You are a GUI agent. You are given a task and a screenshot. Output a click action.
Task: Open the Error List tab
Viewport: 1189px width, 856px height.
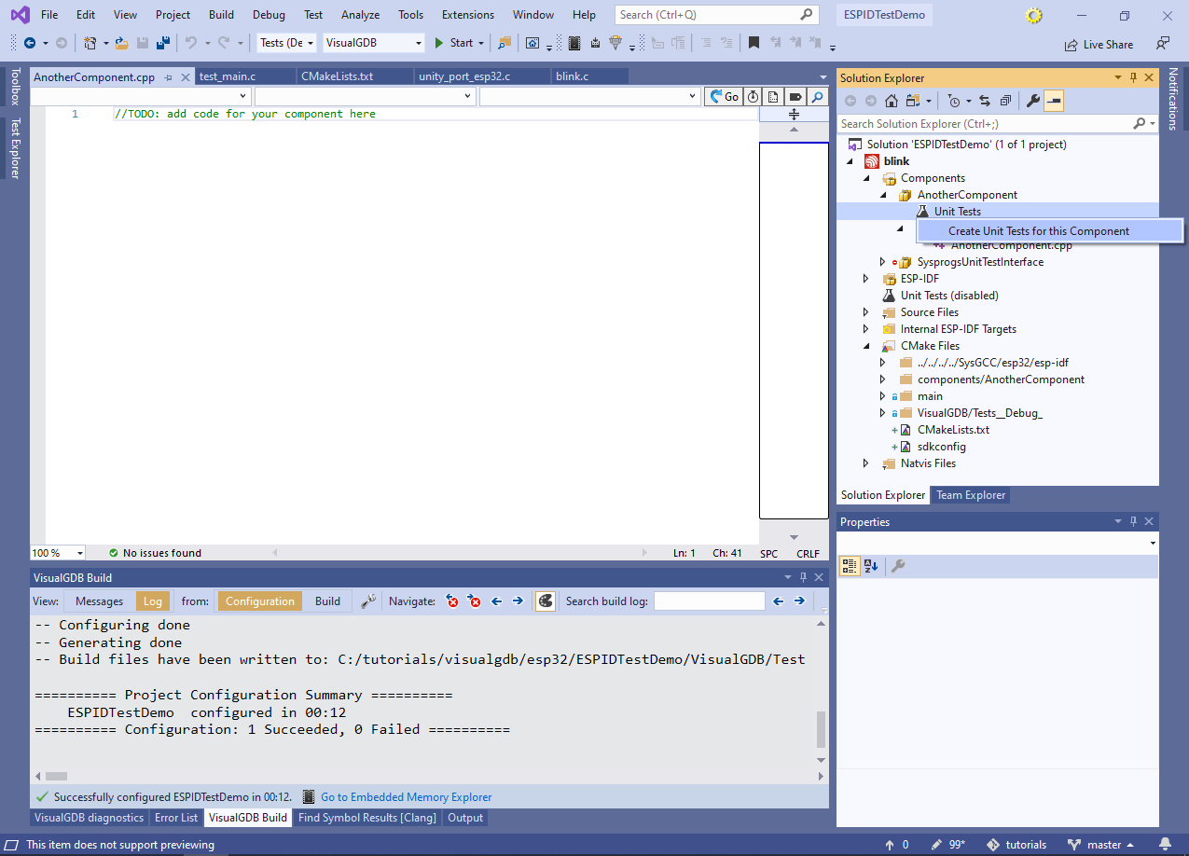pyautogui.click(x=176, y=818)
